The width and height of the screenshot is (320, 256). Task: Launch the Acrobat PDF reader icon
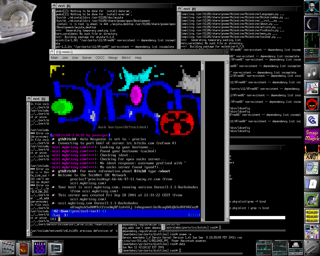click(312, 88)
